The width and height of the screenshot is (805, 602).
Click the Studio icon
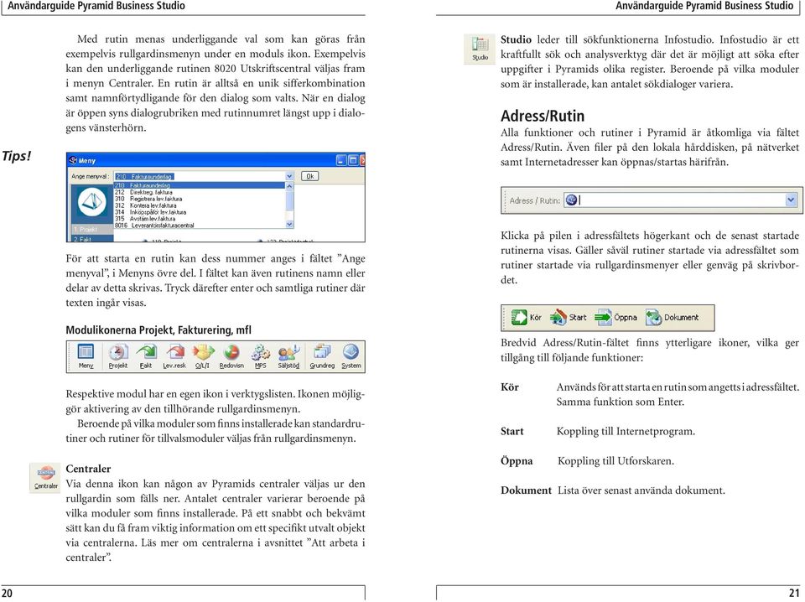(x=480, y=49)
